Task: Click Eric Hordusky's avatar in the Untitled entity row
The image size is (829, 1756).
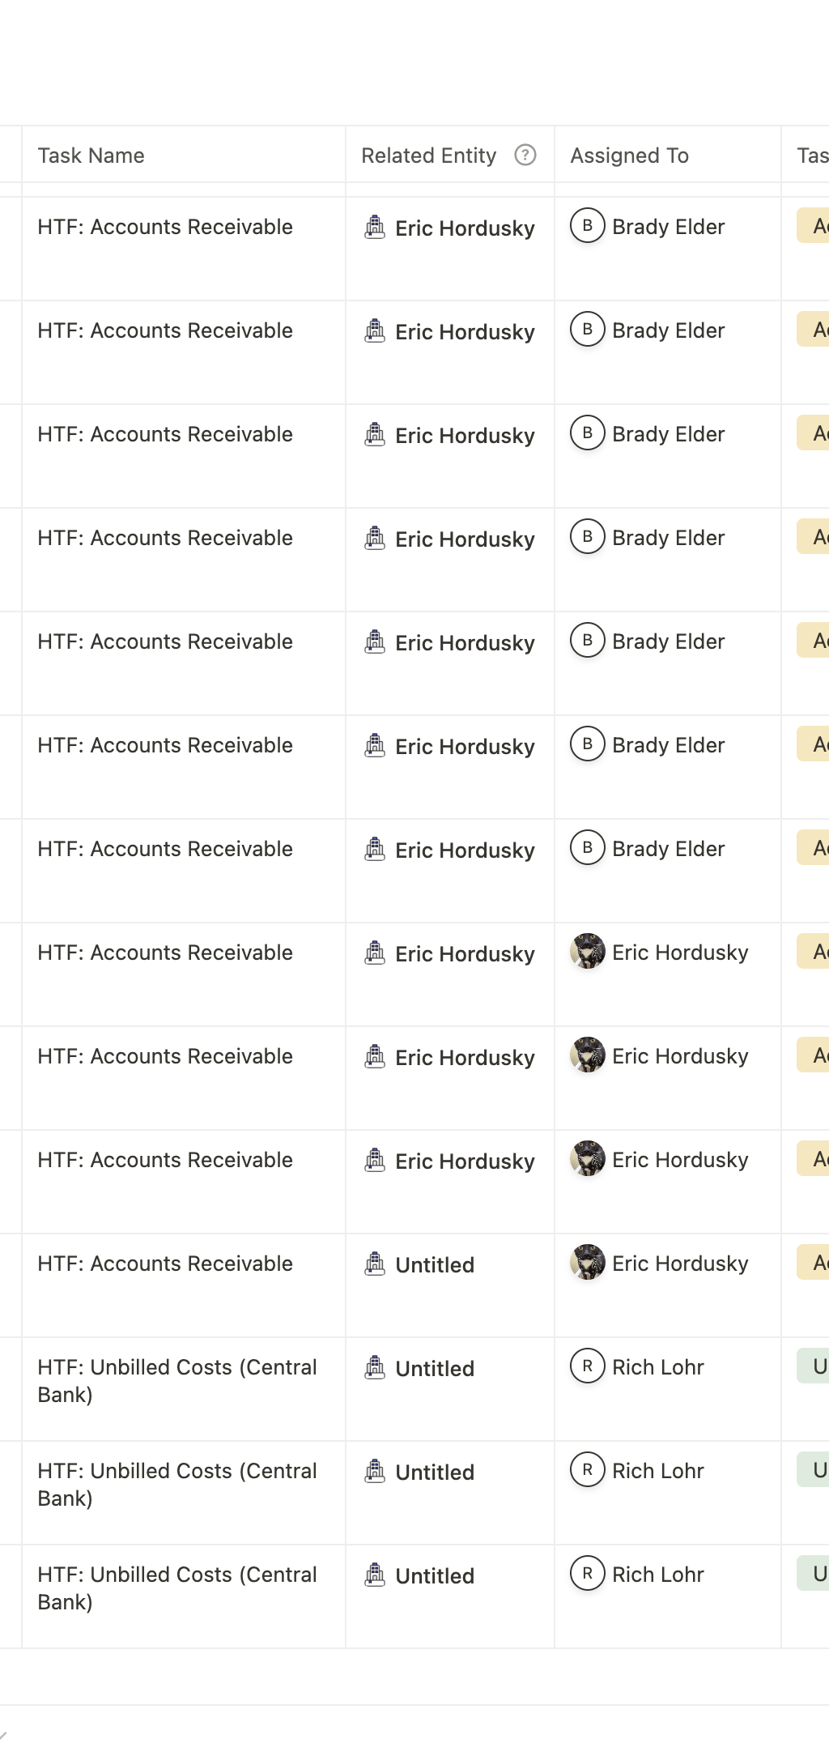Action: (x=588, y=1263)
